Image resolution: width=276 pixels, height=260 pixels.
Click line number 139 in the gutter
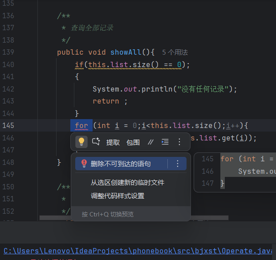8,52
